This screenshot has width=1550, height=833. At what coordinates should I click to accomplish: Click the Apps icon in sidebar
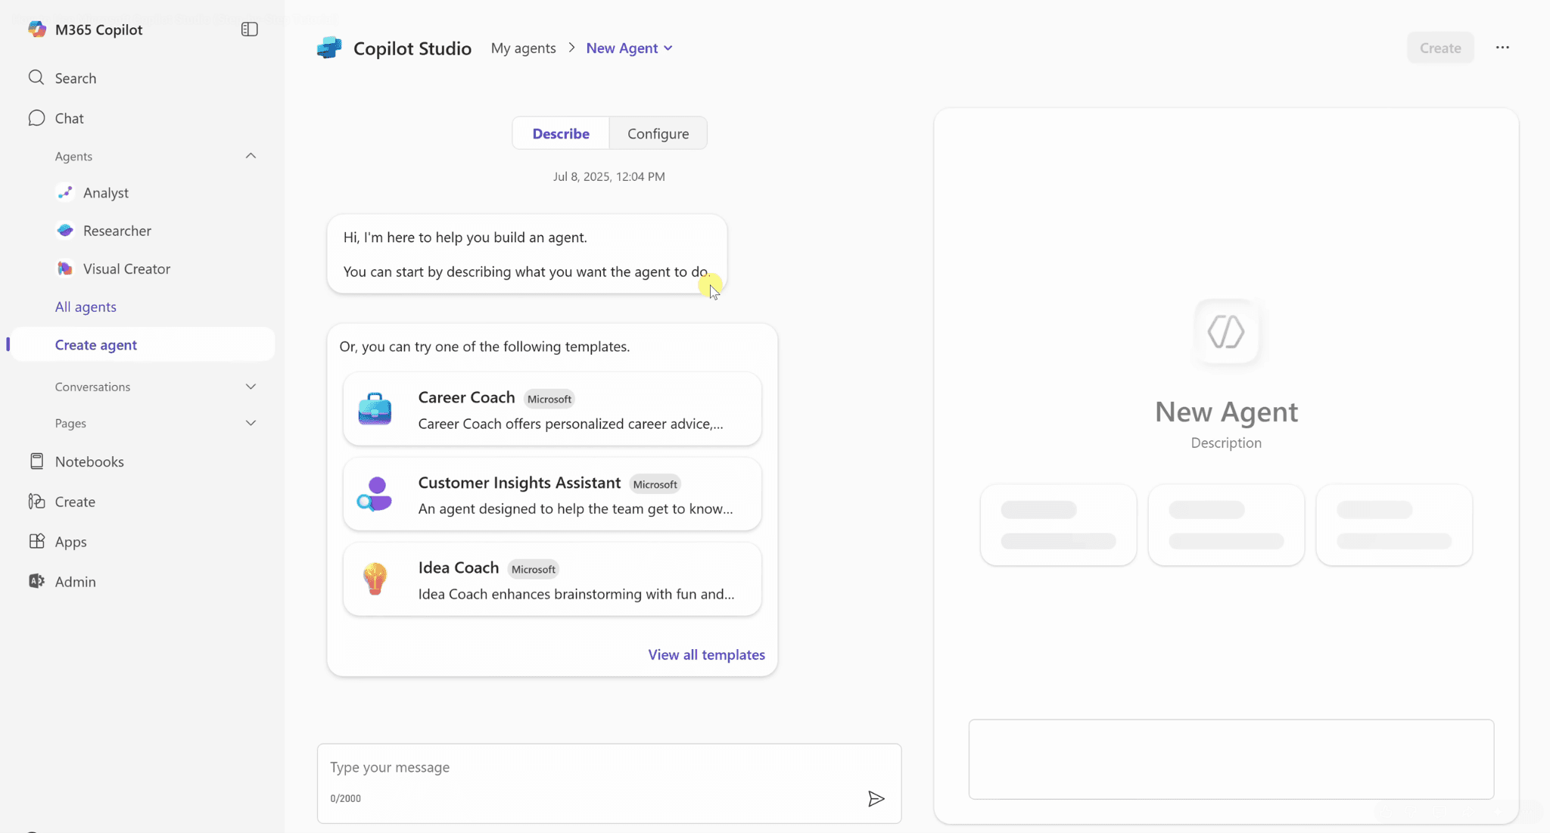tap(36, 541)
